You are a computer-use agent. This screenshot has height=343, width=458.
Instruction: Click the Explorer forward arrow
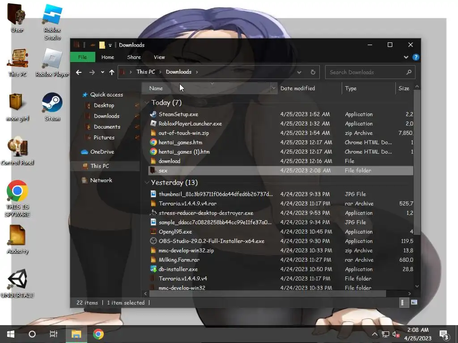click(x=92, y=72)
